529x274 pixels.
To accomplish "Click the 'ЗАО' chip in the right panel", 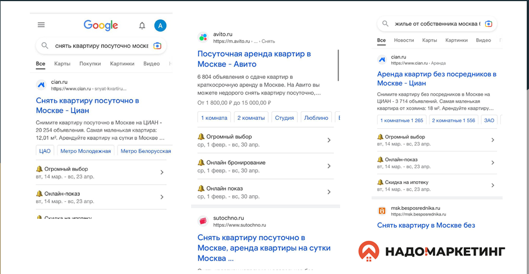I will coord(489,120).
